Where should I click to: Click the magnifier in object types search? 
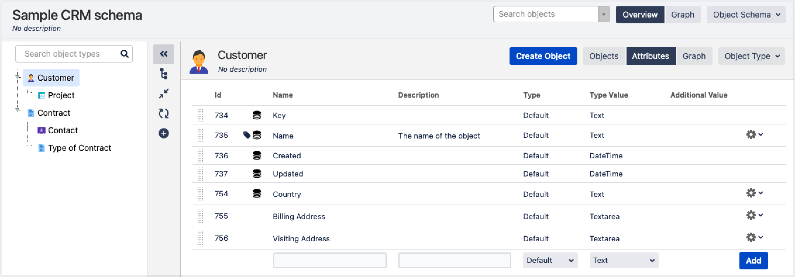[x=124, y=54]
